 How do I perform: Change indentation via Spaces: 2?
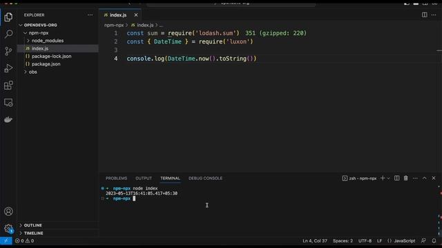coord(343,240)
